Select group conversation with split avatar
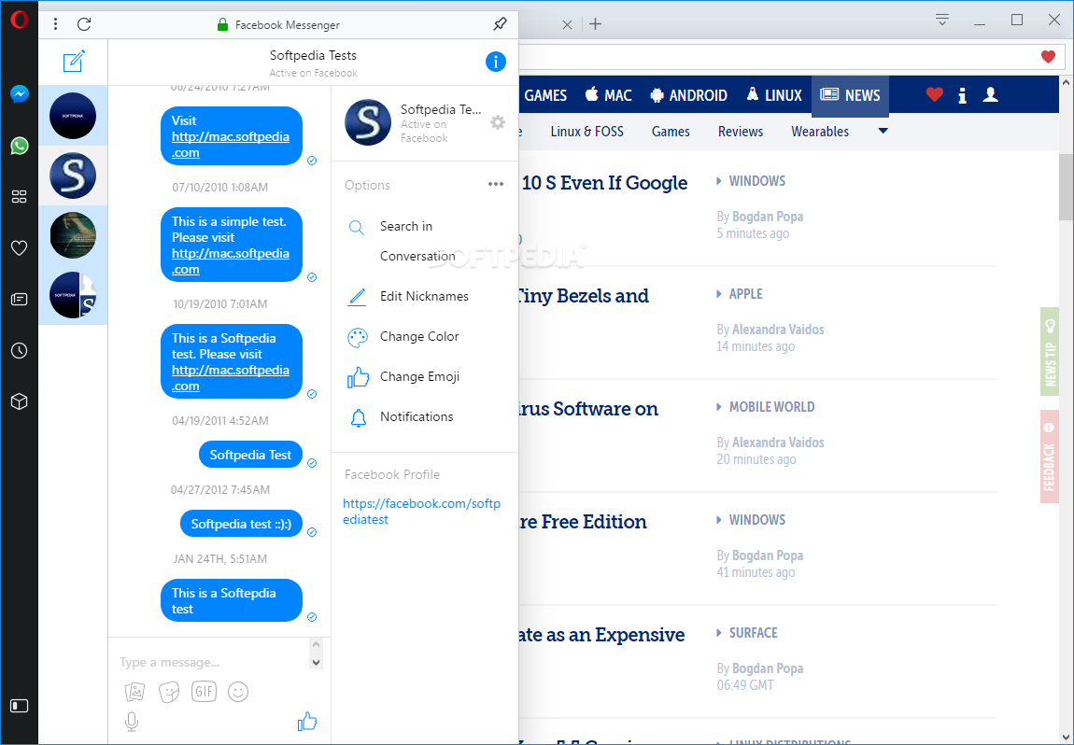This screenshot has height=745, width=1074. [x=73, y=294]
